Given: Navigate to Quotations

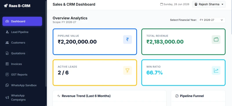Looking at the screenshot, I should [x=22, y=53].
